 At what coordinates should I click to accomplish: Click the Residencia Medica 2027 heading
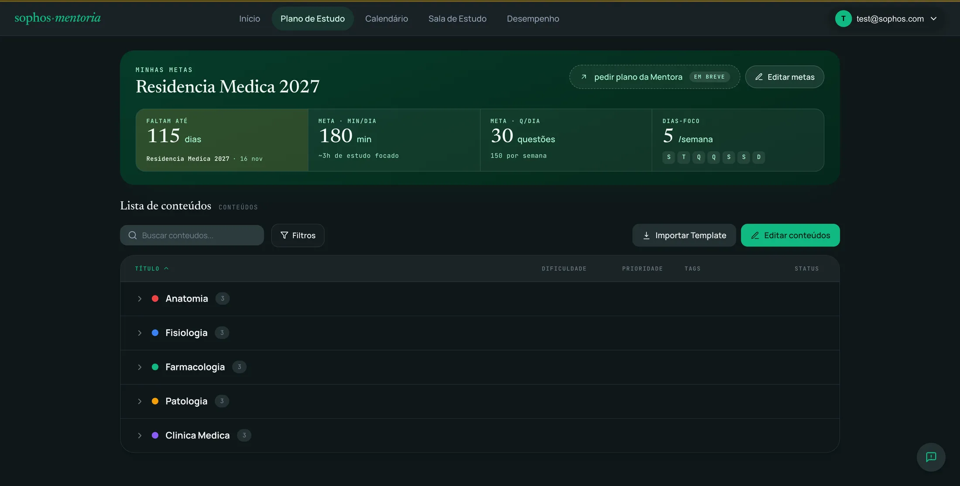(227, 86)
